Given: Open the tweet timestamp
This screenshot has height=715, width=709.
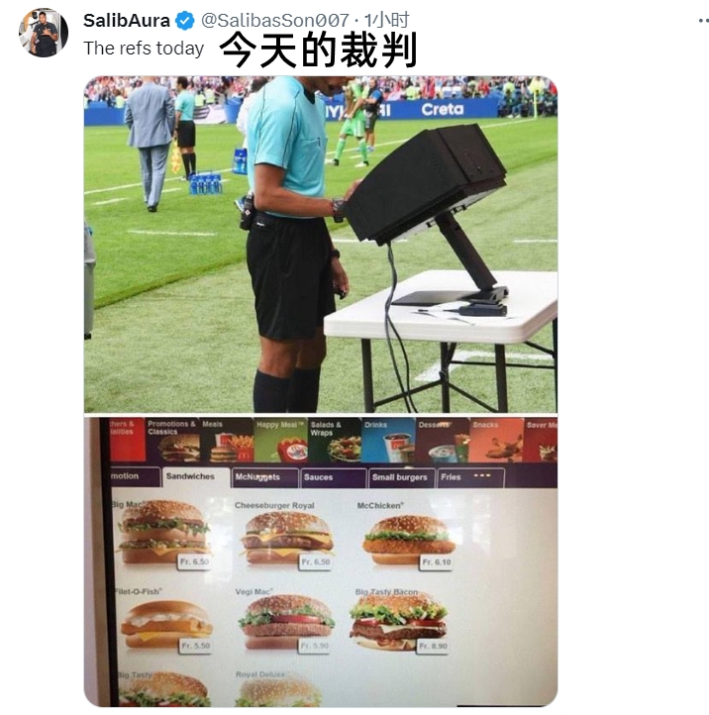Looking at the screenshot, I should click(x=386, y=21).
